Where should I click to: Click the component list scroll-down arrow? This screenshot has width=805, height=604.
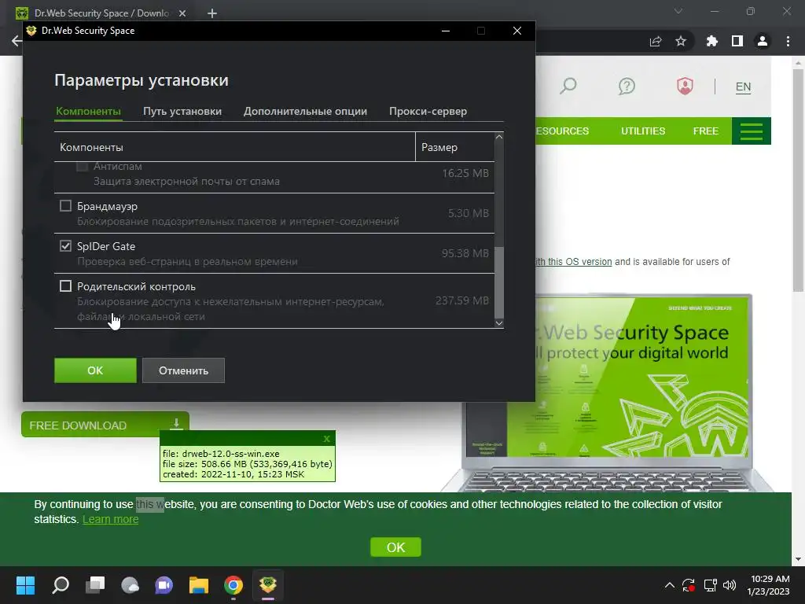pos(499,323)
